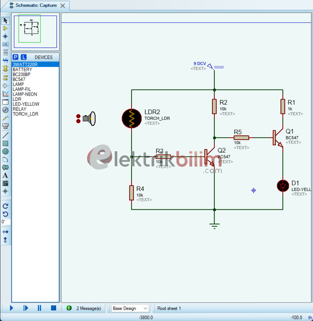Select the Selection Mode arrow tool

[x=5, y=20]
